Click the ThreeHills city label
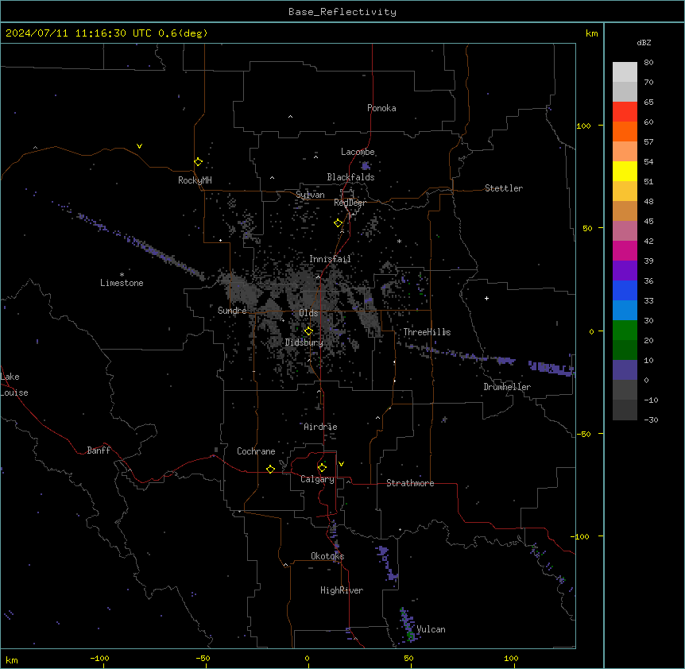 [427, 332]
